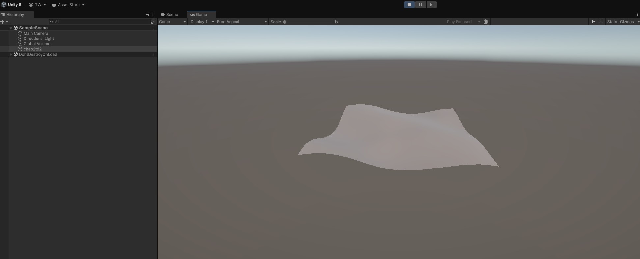Open the TW account dropdown
This screenshot has height=259, width=640.
(37, 5)
